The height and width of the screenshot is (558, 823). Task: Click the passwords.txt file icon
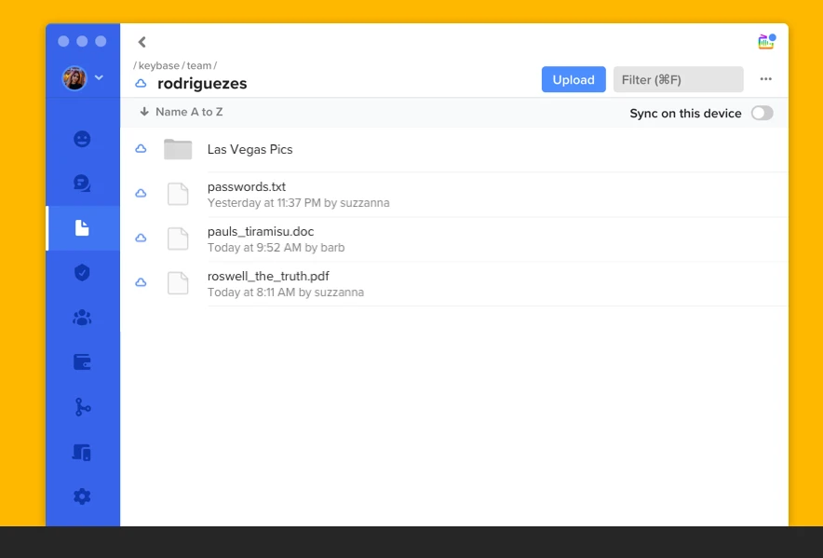(178, 194)
